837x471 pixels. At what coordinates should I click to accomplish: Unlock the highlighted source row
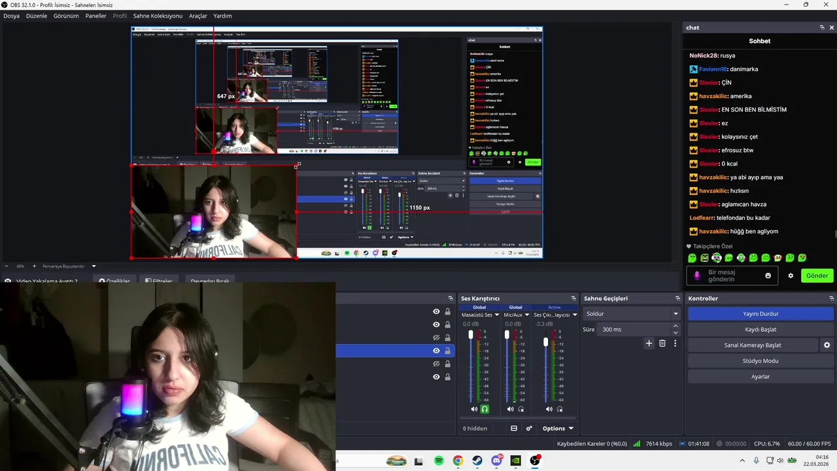coord(448,351)
